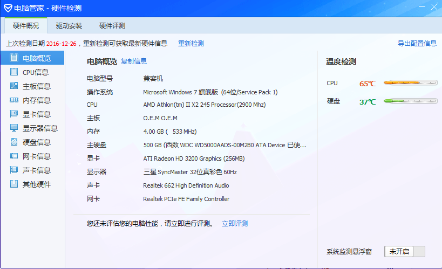
Task: Click the 65℃ CPU temperature value
Action: [368, 84]
